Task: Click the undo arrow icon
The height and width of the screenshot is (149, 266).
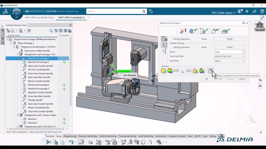Action: (71, 142)
